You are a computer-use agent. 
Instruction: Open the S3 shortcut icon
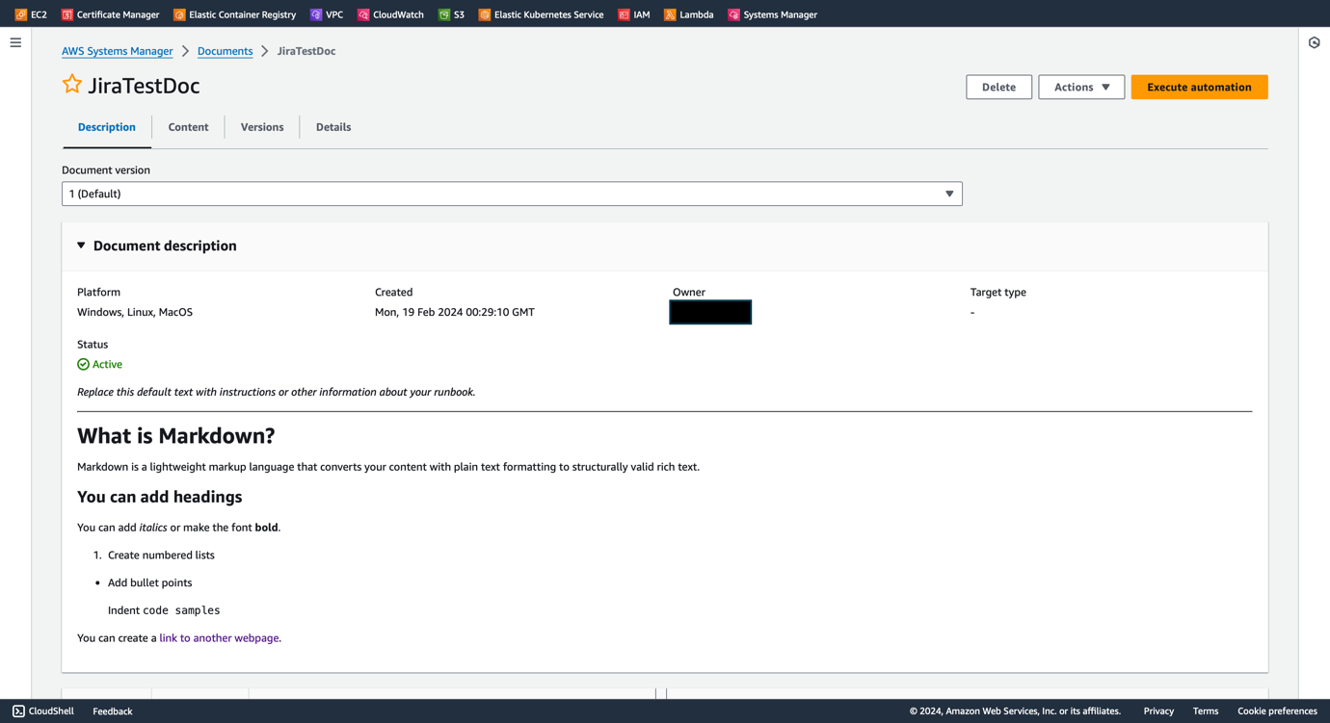click(444, 14)
